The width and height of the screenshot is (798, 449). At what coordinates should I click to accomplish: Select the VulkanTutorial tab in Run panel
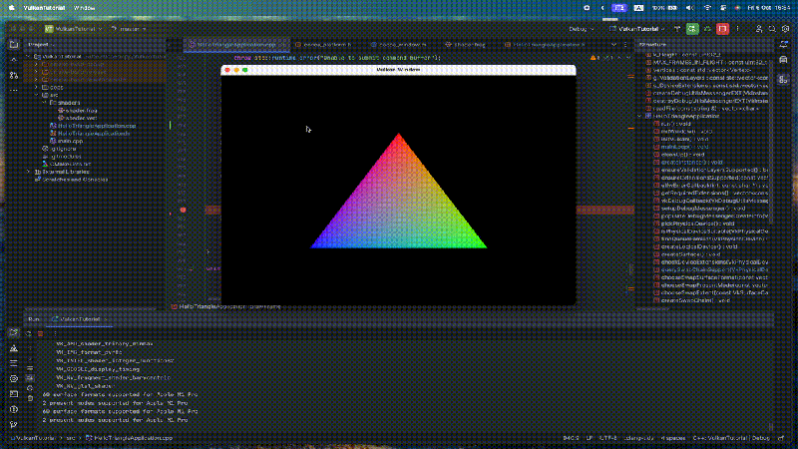pos(79,319)
